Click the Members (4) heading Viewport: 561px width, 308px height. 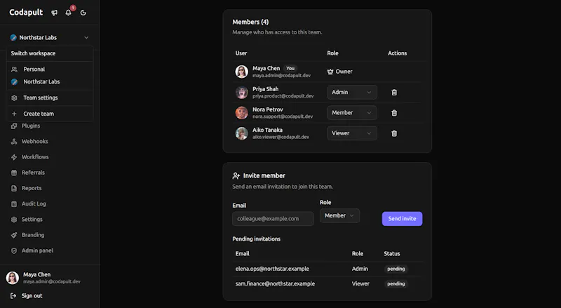coord(250,22)
